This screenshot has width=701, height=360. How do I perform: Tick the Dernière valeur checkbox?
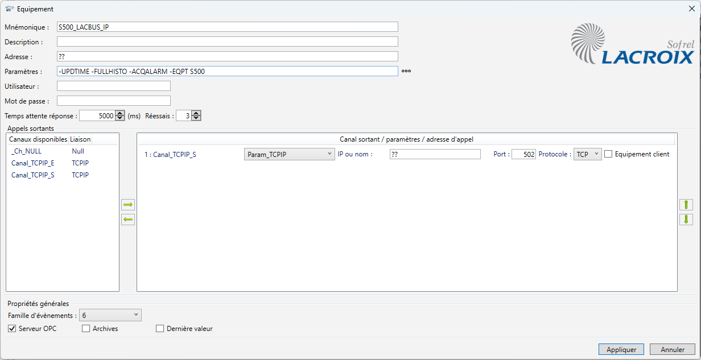pos(160,329)
